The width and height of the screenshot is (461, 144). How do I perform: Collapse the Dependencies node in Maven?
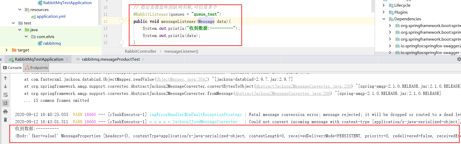[384, 19]
